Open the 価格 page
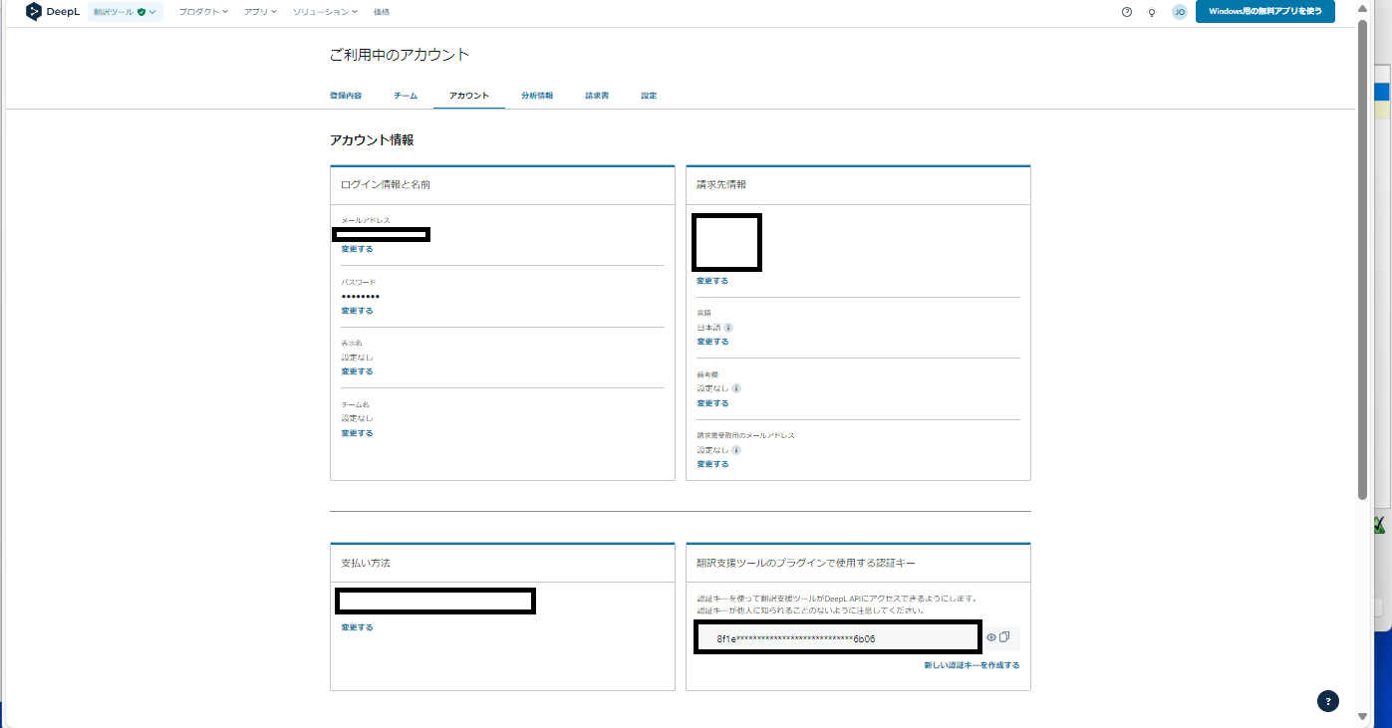This screenshot has width=1392, height=728. [382, 12]
